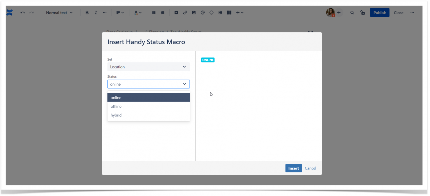Open the emoji picker icon
430x196 pixels.
pyautogui.click(x=211, y=12)
